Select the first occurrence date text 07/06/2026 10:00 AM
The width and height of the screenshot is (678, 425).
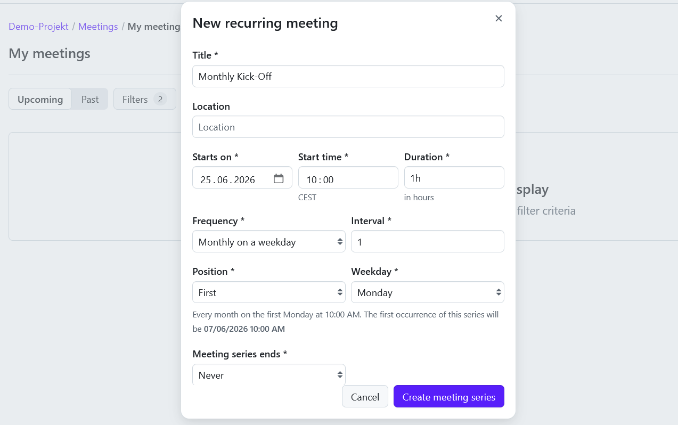[244, 329]
